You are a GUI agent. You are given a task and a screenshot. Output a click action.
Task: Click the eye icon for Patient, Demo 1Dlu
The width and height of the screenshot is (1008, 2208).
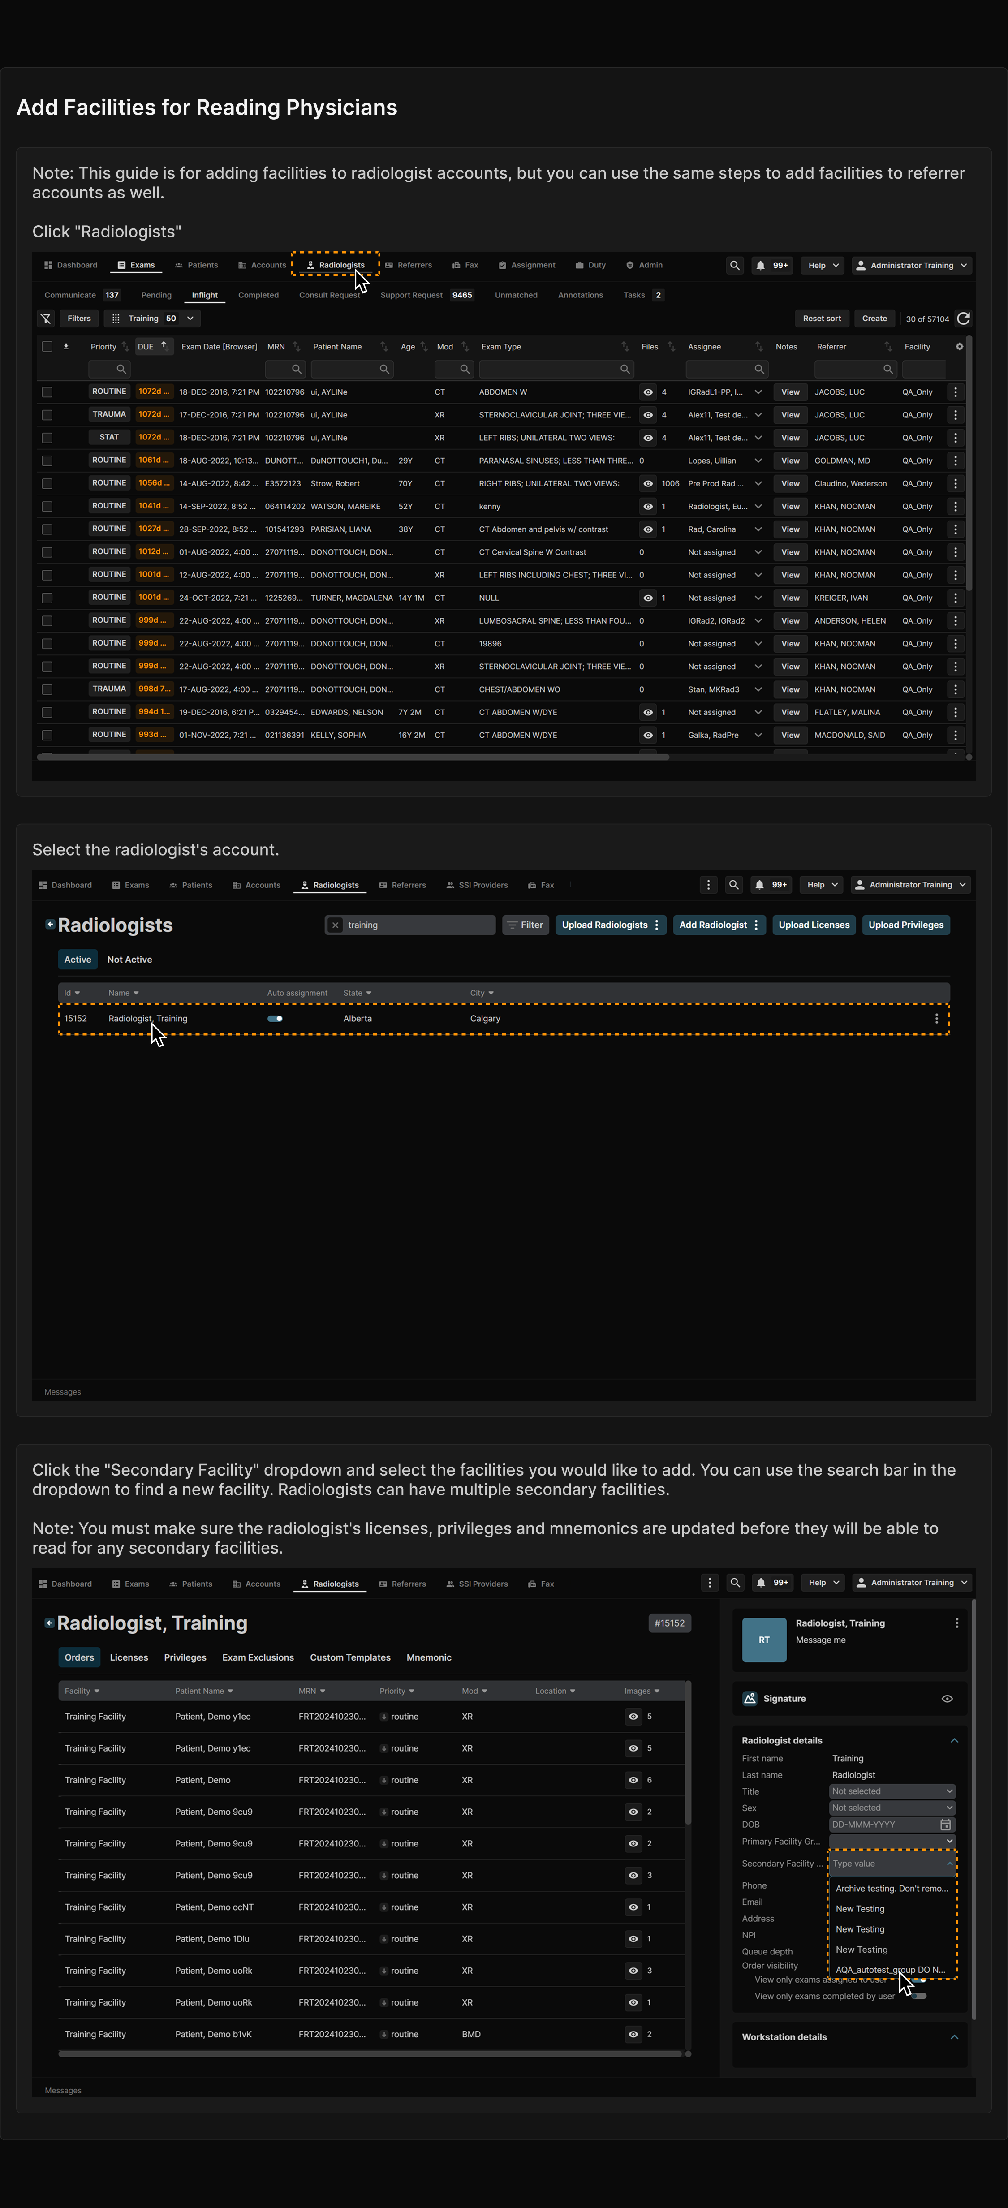tap(633, 1938)
